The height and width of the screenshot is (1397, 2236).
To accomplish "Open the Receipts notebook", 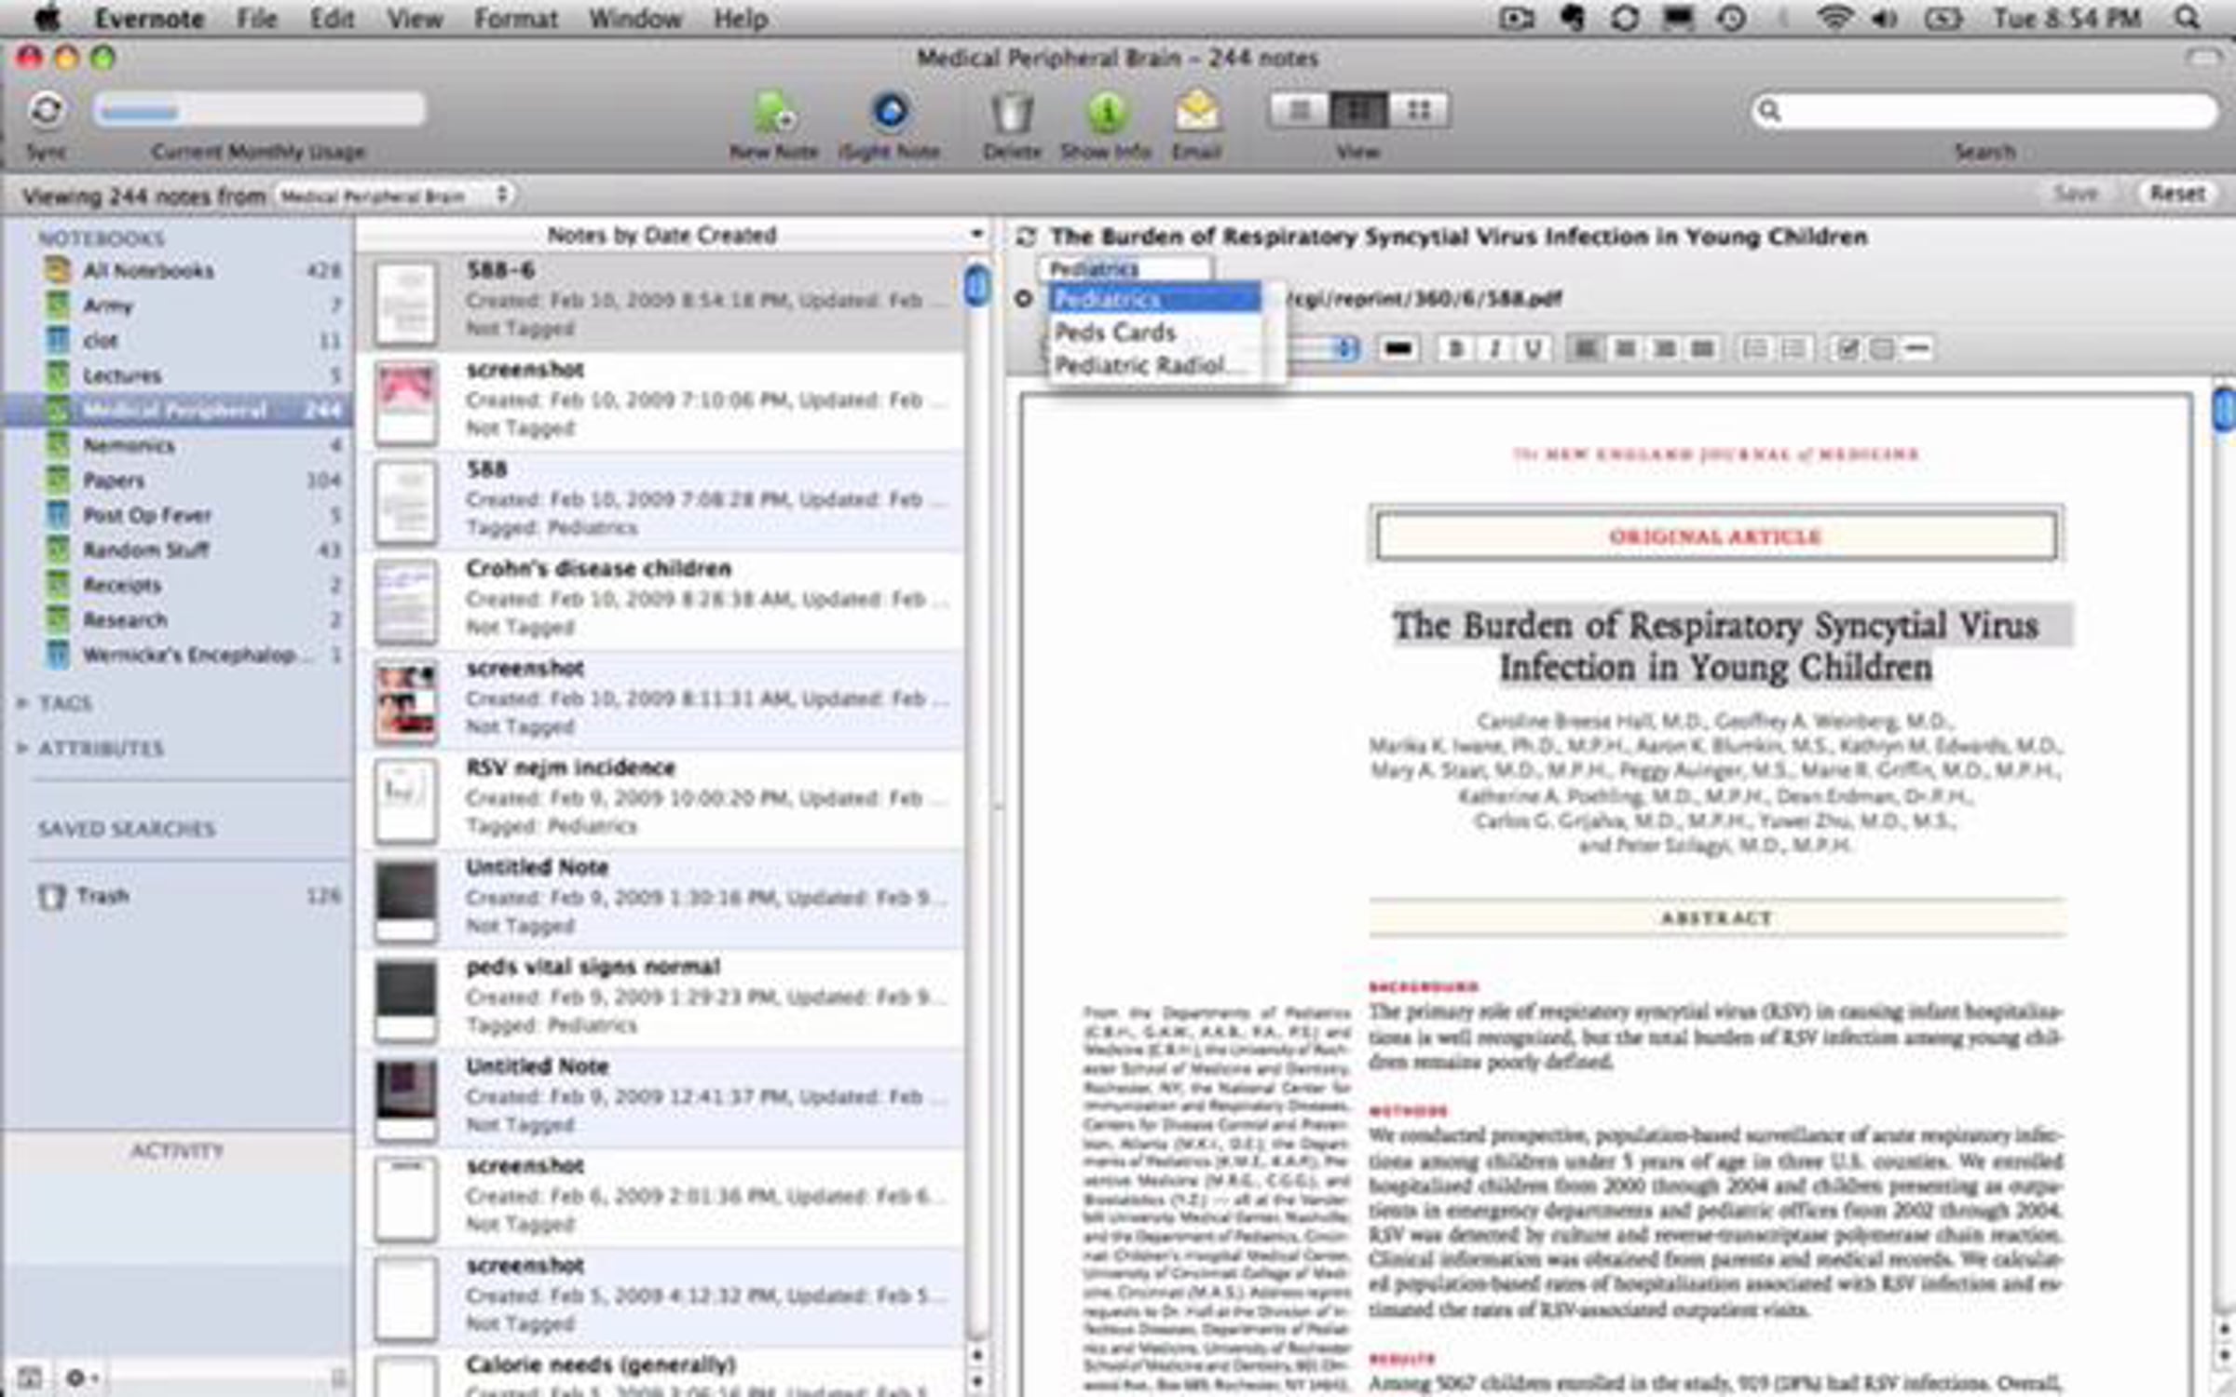I will 177,585.
